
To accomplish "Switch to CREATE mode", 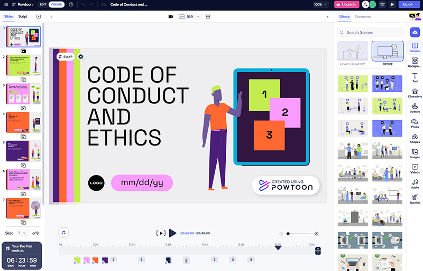I will [x=57, y=4].
